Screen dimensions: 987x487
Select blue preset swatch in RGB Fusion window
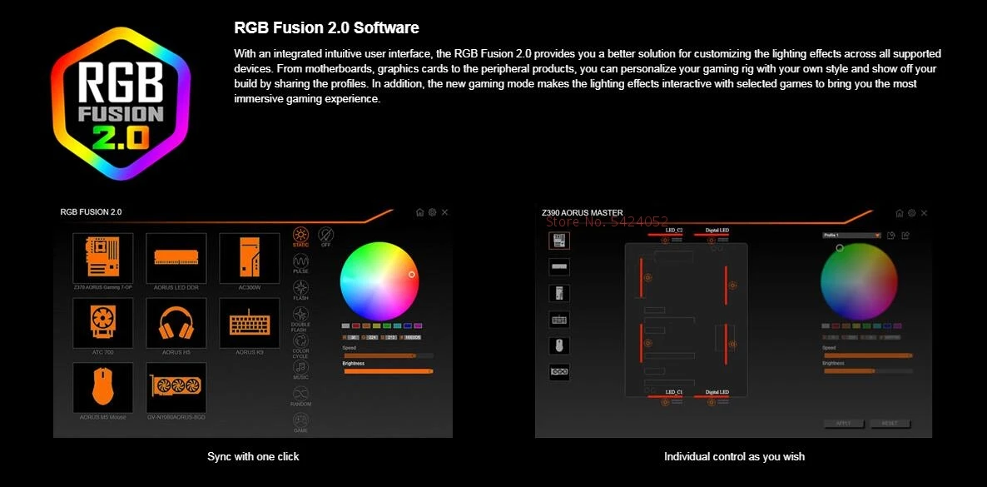[x=408, y=326]
